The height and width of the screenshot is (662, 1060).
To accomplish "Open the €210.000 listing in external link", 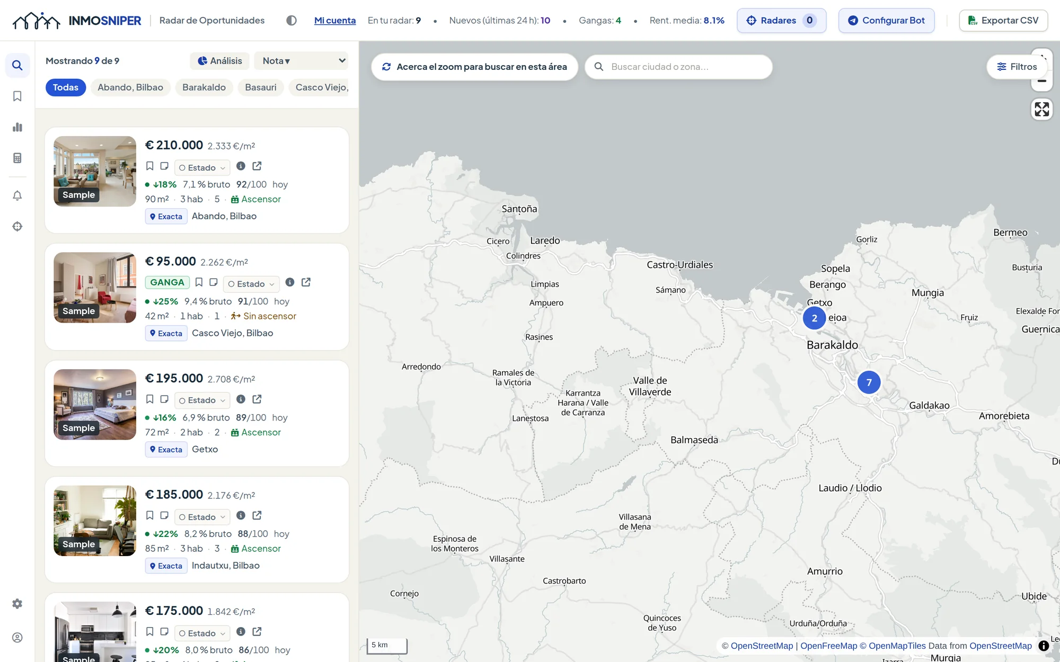I will (x=257, y=166).
